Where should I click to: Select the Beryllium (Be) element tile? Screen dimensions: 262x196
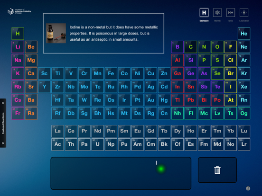pos(31,47)
